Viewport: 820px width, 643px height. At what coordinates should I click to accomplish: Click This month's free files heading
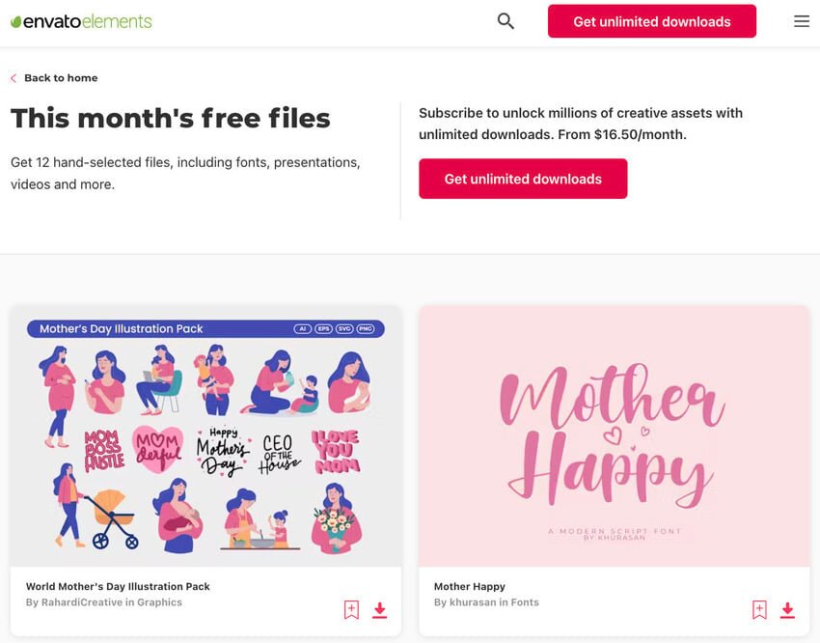pyautogui.click(x=171, y=119)
